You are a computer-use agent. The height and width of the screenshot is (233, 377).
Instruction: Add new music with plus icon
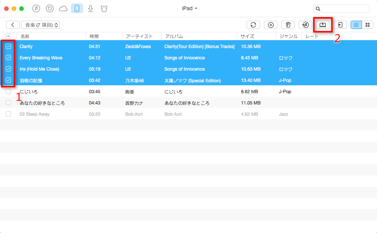click(x=271, y=25)
